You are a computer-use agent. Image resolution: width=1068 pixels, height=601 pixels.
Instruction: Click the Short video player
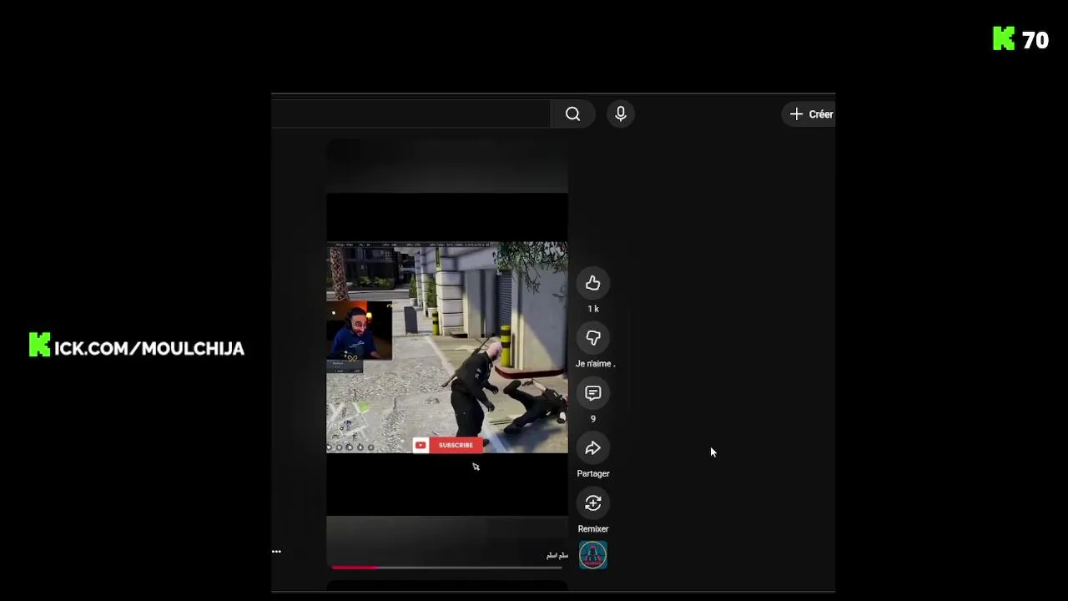click(447, 355)
